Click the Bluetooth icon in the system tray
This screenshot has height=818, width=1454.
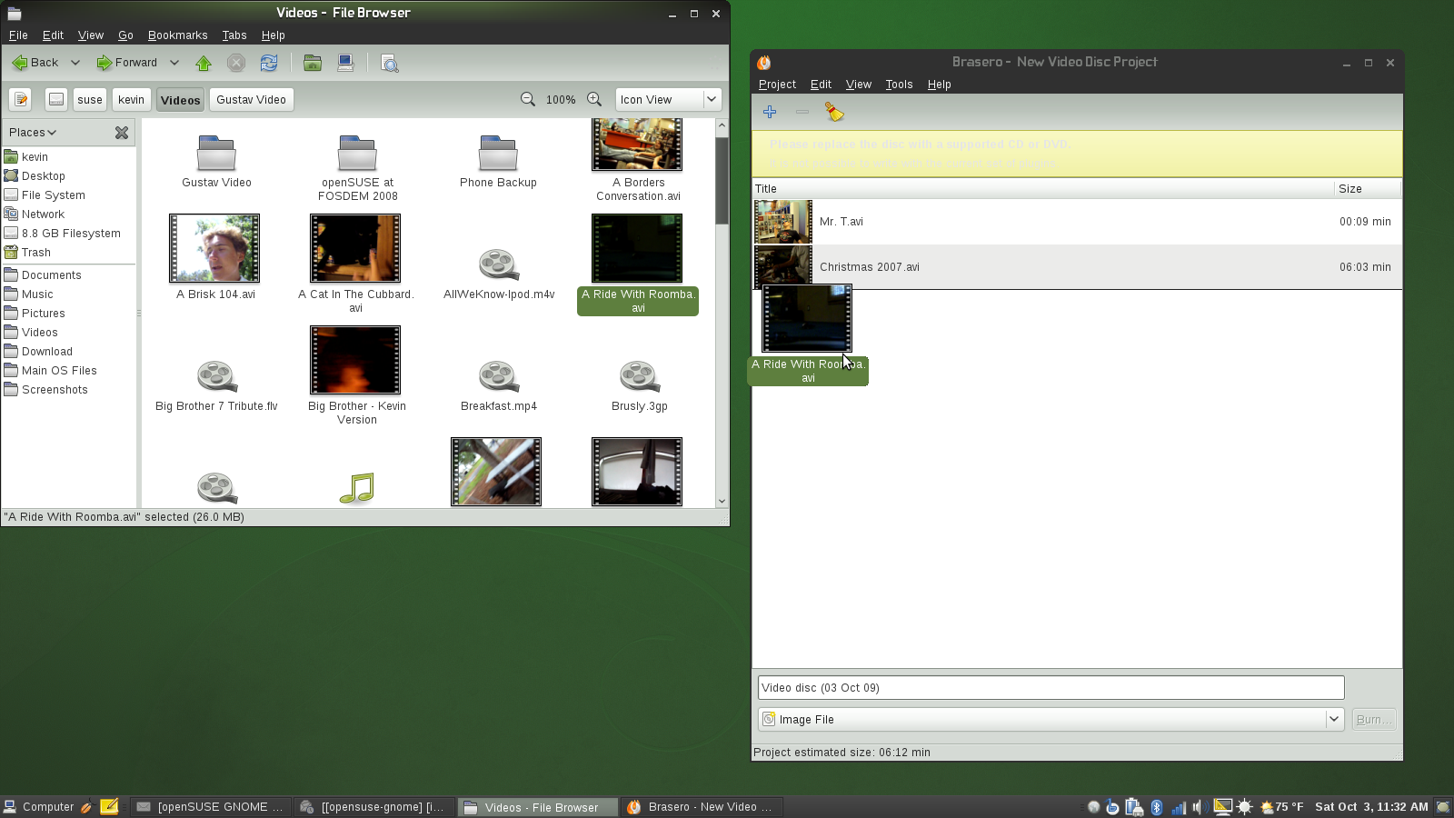(1156, 807)
